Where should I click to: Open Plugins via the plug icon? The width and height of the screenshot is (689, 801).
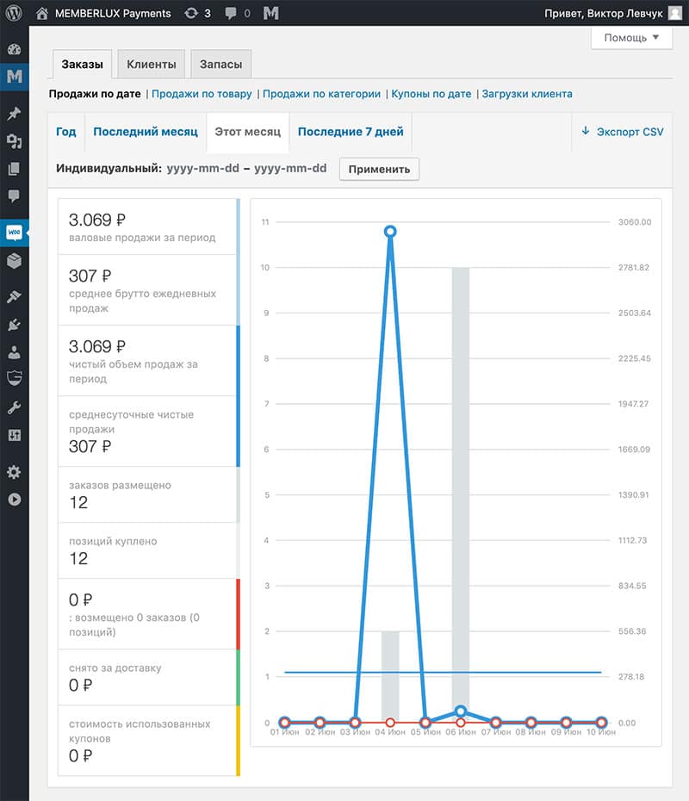(x=14, y=325)
